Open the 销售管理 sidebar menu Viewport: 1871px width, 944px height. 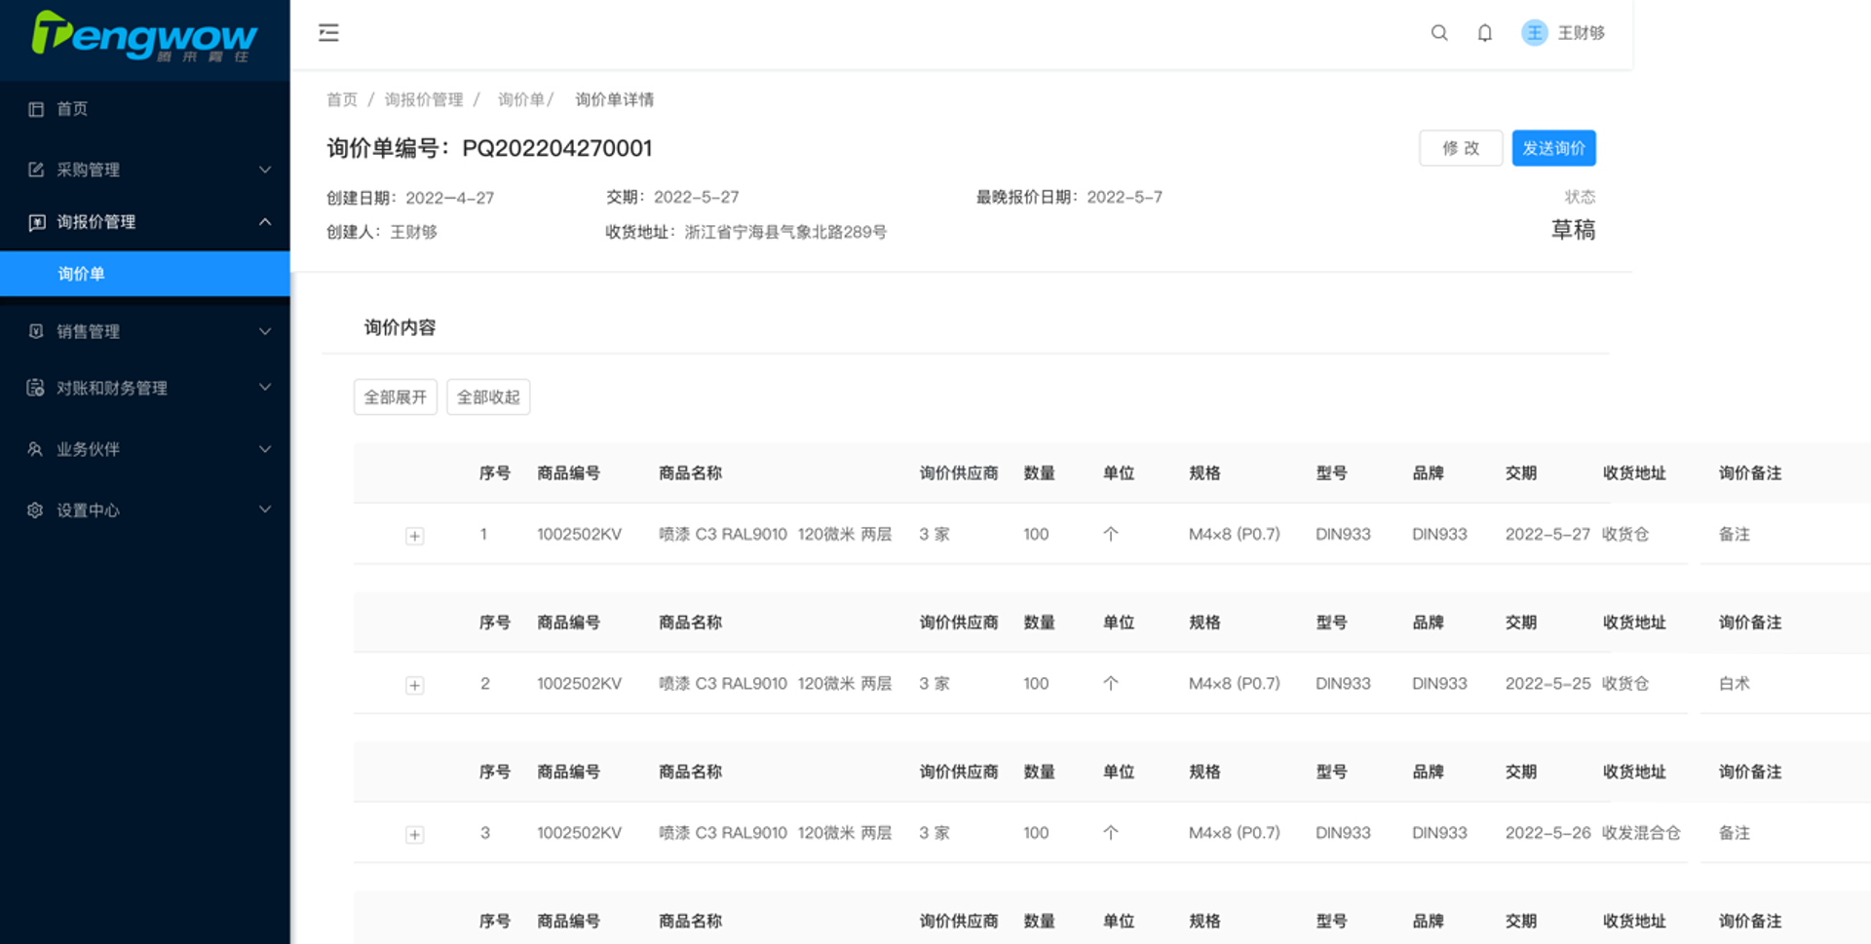click(x=145, y=331)
